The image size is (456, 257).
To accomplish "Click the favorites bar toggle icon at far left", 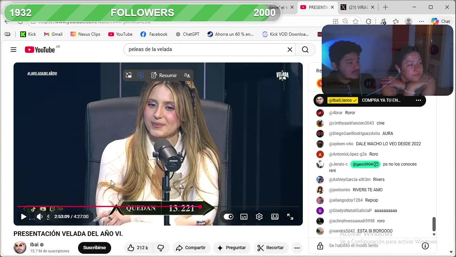I will (7, 34).
